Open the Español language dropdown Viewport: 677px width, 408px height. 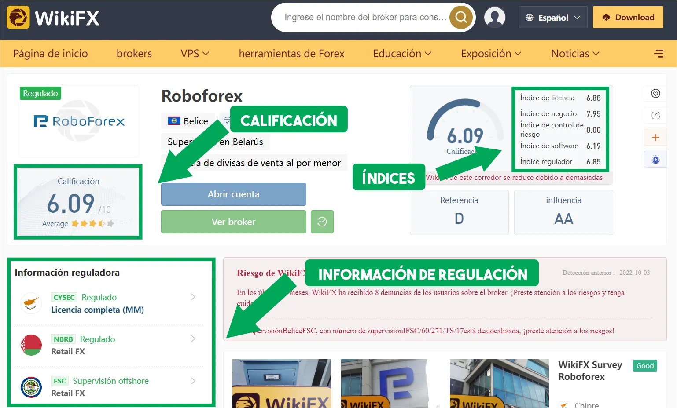(553, 18)
